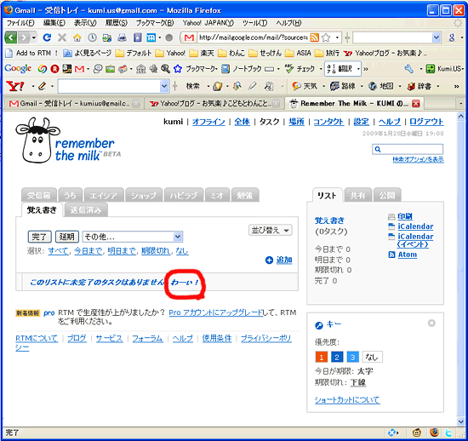
Task: Switch to the 共有 tab in right panel
Action: click(x=357, y=195)
